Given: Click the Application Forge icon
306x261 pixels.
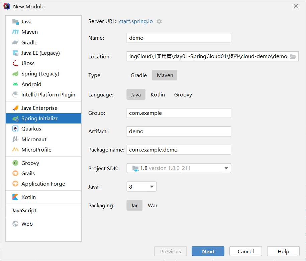Looking at the screenshot, I should pos(15,184).
